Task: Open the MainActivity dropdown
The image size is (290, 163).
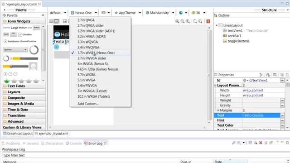Action: click(x=160, y=13)
